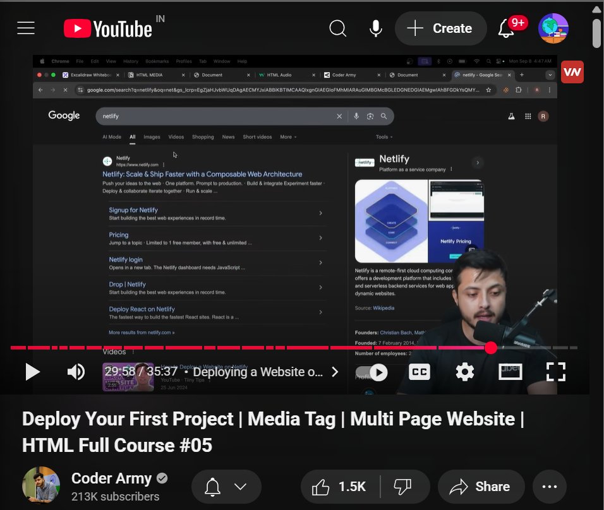Viewport: 604px width, 510px height.
Task: Click Chrome back arrow in video
Action: click(40, 90)
